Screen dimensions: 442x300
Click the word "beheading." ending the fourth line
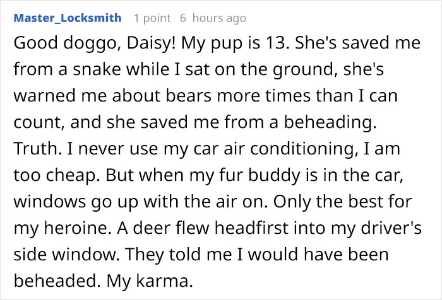[x=330, y=122]
